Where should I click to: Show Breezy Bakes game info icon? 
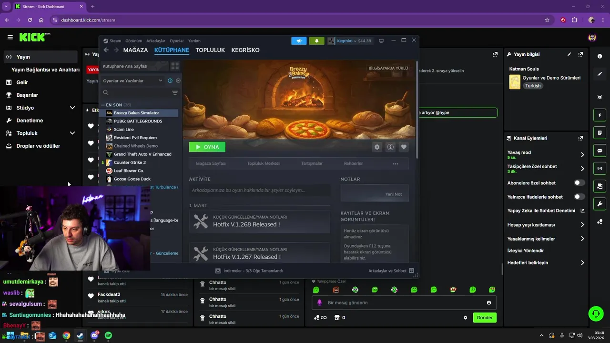pos(390,147)
